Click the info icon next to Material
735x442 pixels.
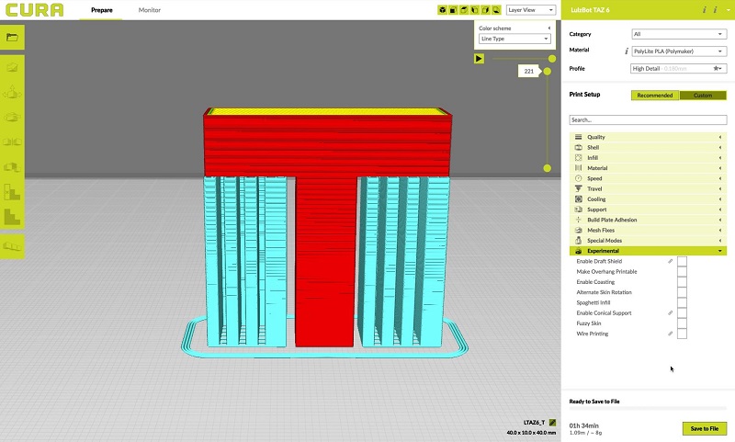tap(627, 51)
